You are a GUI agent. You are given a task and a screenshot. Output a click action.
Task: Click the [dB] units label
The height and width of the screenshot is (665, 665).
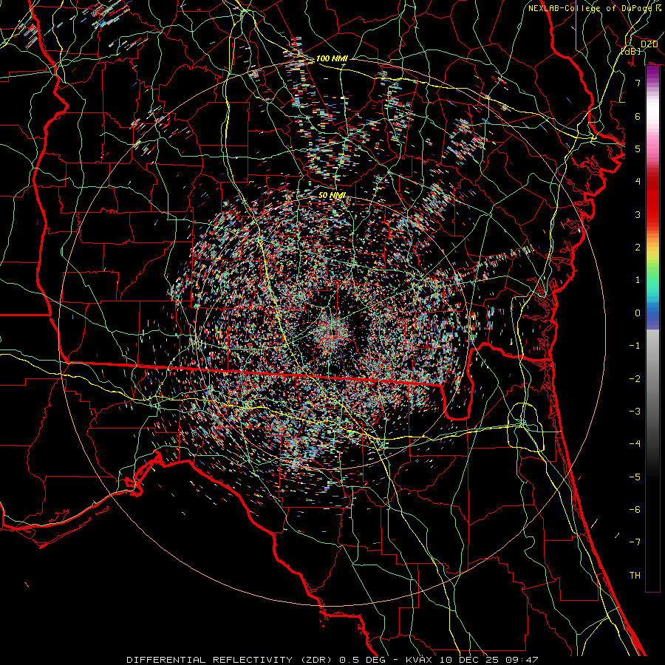tap(631, 52)
